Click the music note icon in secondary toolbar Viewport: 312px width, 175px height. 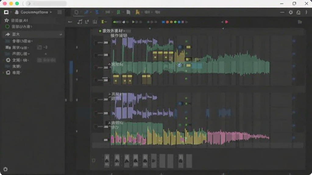point(80,22)
